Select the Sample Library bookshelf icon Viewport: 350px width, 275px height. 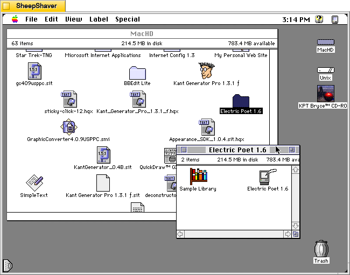coord(198,177)
